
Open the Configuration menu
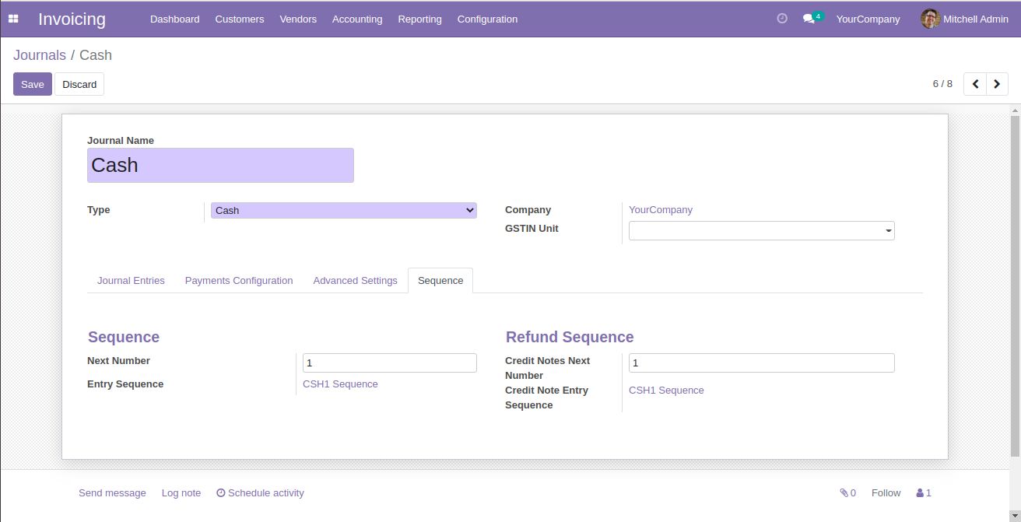(487, 19)
